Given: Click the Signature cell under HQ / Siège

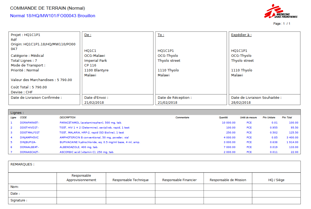Looking at the screenshot, I should point(276,200).
